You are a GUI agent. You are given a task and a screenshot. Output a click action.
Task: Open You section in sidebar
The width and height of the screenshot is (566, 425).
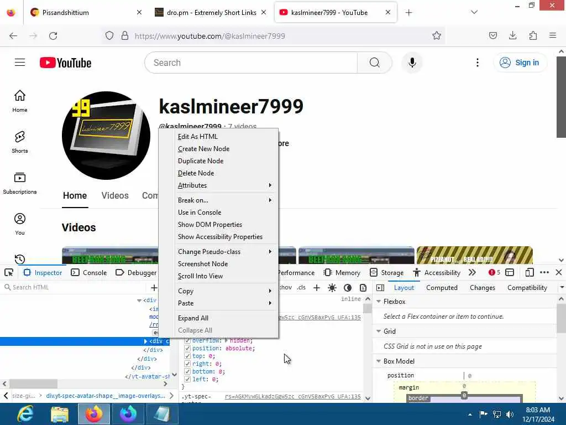[20, 224]
